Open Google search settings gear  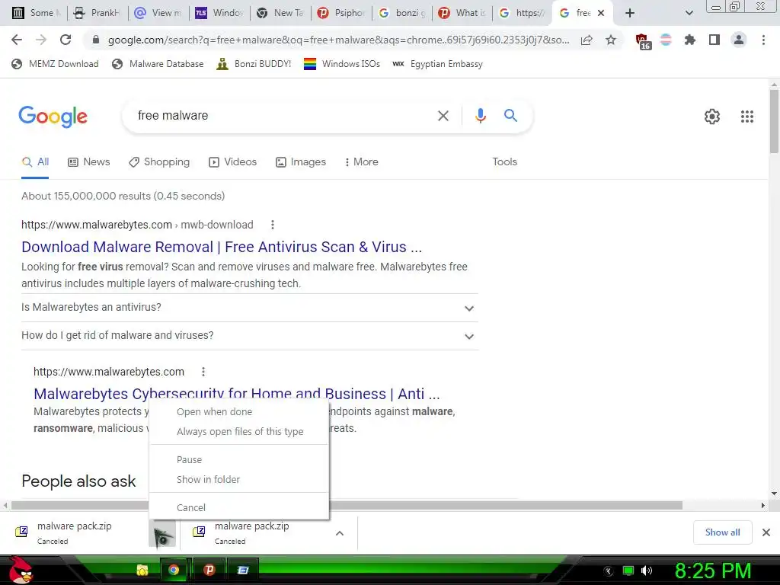712,117
